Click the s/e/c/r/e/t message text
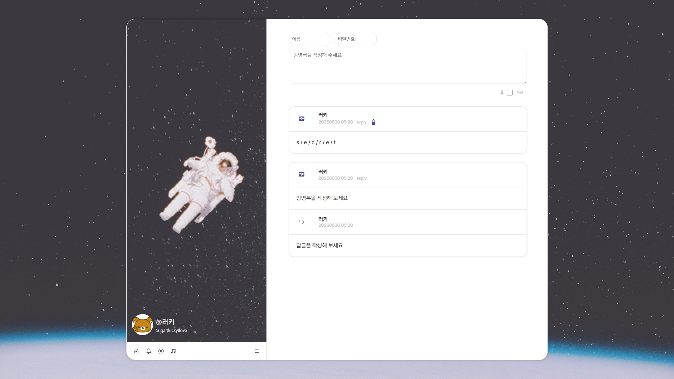 click(316, 142)
